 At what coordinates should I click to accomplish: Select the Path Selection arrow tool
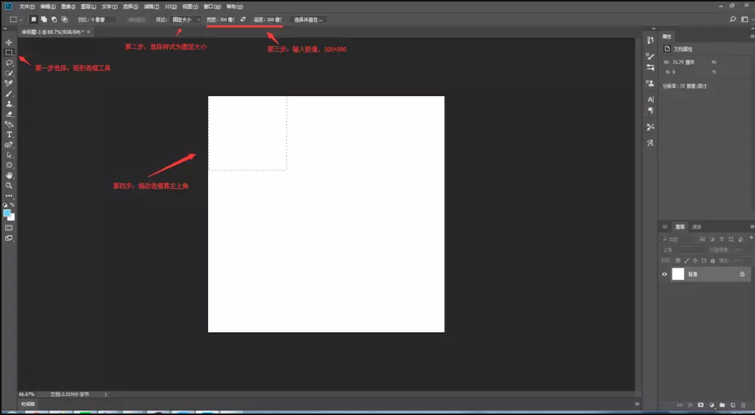8,155
